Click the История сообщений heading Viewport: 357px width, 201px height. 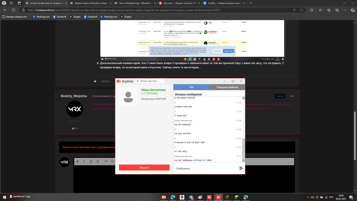[x=188, y=94]
